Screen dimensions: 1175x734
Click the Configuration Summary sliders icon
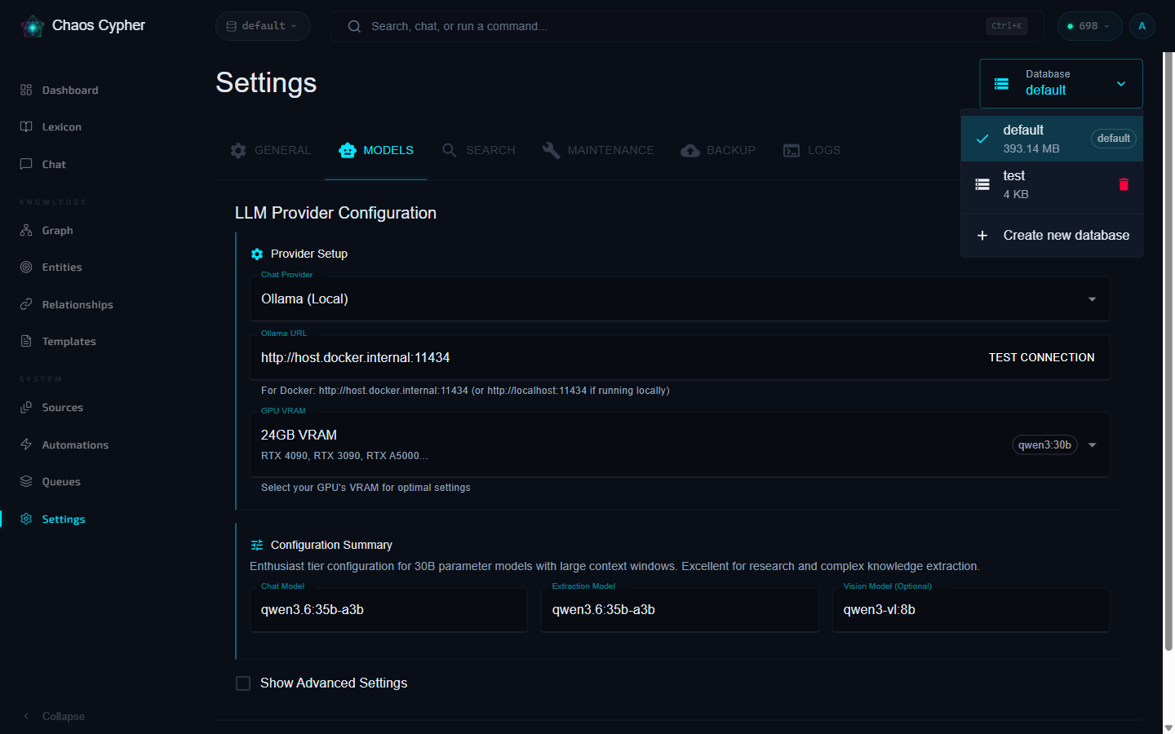(x=257, y=545)
